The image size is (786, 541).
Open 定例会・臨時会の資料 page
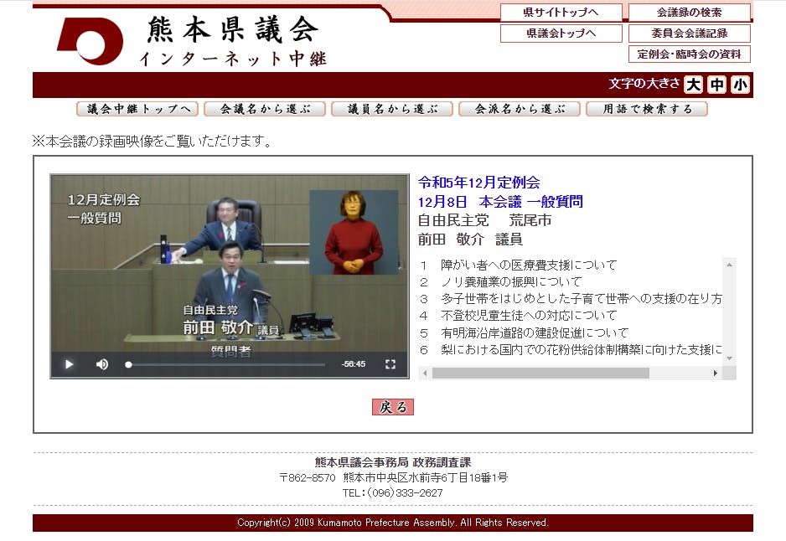[690, 54]
